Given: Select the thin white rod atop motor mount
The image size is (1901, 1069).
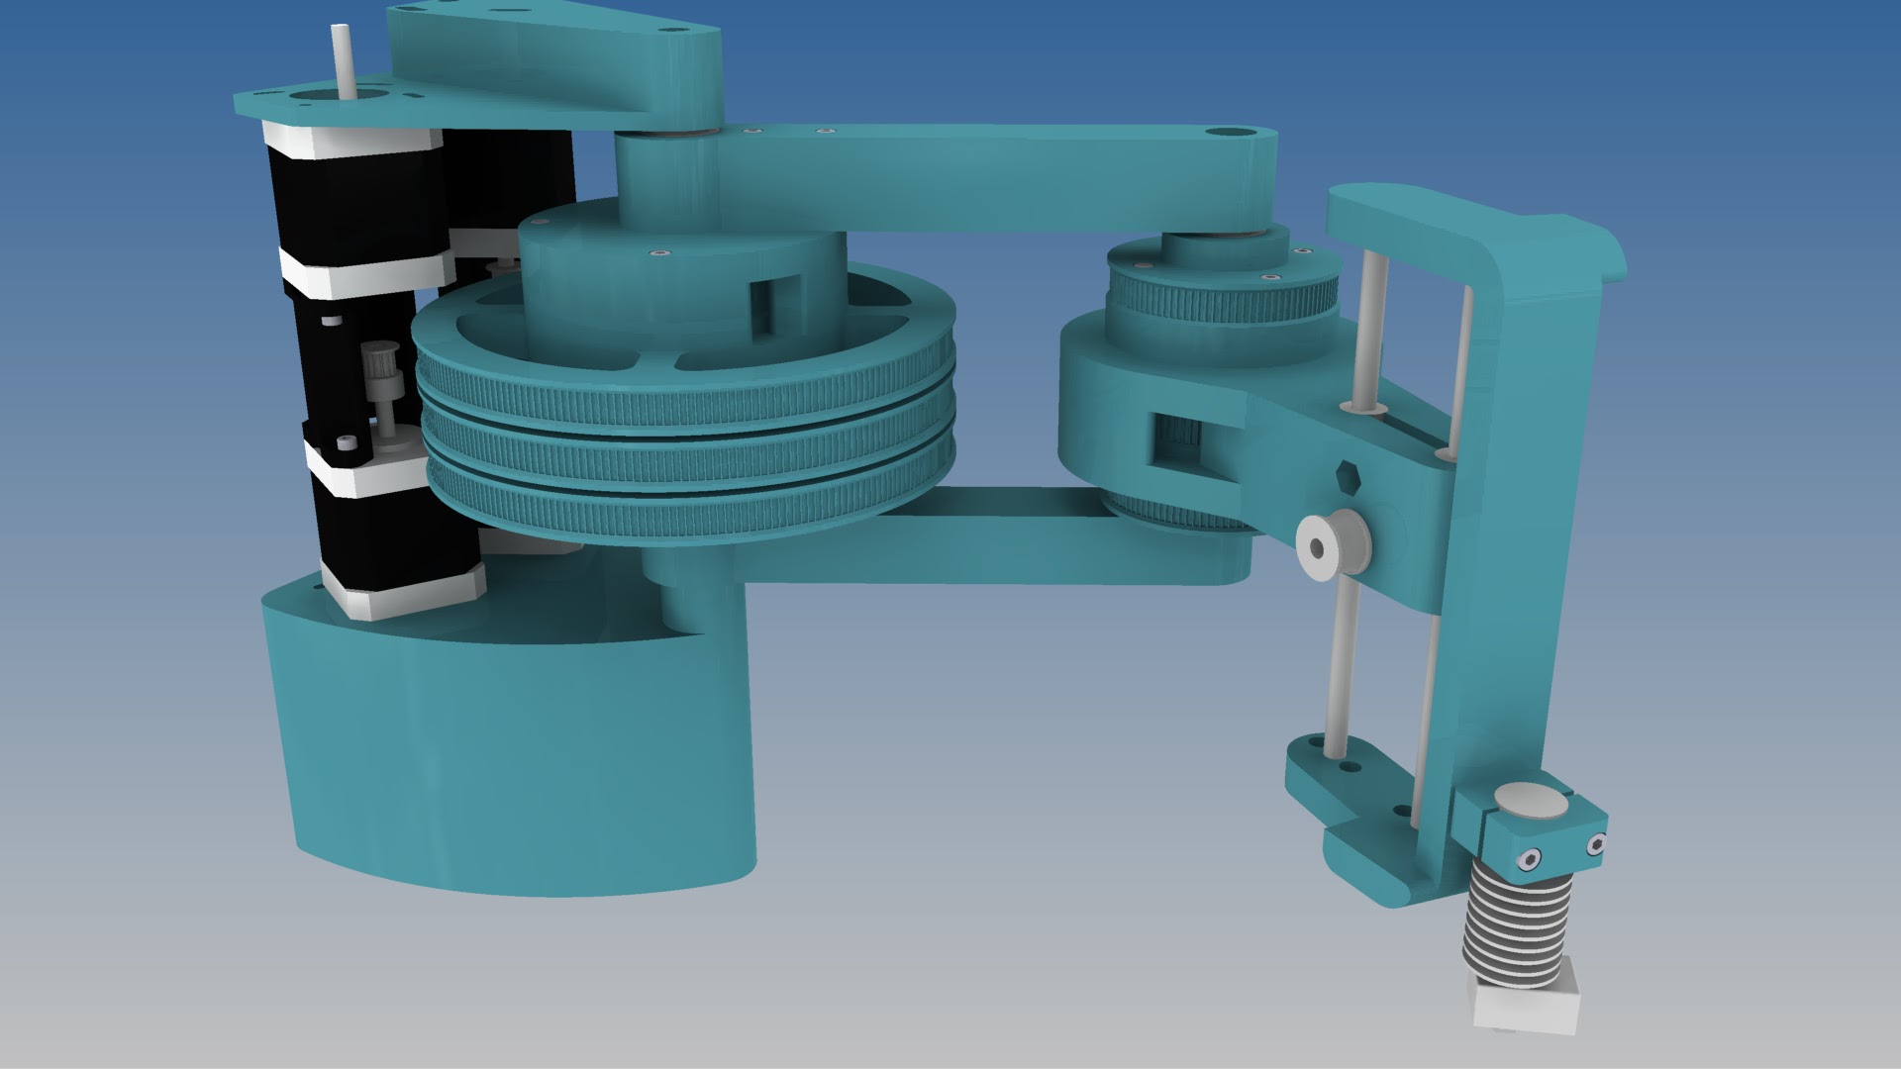Looking at the screenshot, I should pyautogui.click(x=343, y=59).
